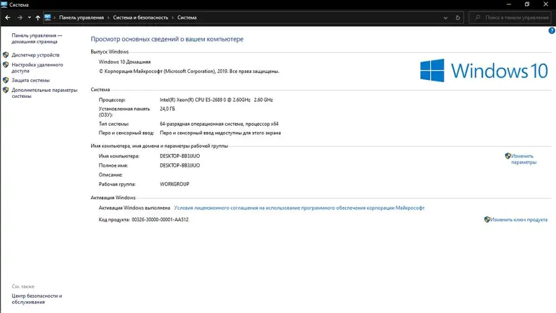556x313 pixels.
Task: Minimize the Система window
Action: [x=509, y=4]
